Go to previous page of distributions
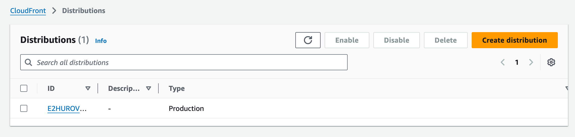Viewport: 575px width, 137px height. [503, 62]
